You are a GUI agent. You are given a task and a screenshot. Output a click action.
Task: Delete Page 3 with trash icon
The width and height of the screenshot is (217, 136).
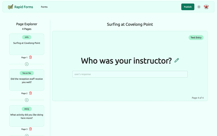[30, 129]
